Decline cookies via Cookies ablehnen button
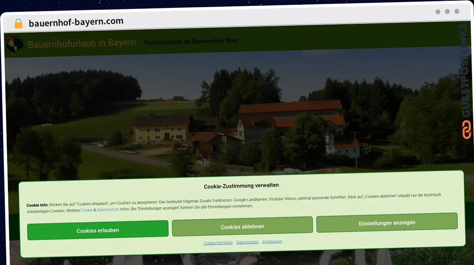The width and height of the screenshot is (474, 265). point(242,227)
